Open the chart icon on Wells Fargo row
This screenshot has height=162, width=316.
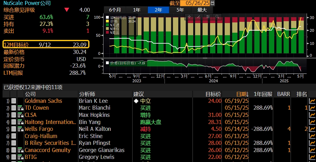click(x=312, y=129)
